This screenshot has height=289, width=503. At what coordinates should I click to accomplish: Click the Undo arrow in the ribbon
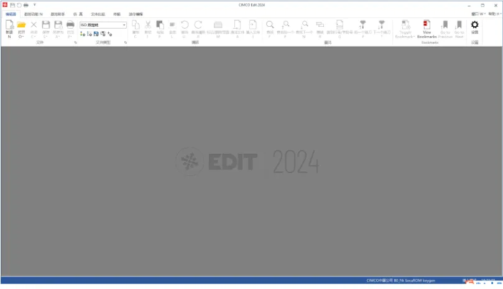click(x=185, y=25)
